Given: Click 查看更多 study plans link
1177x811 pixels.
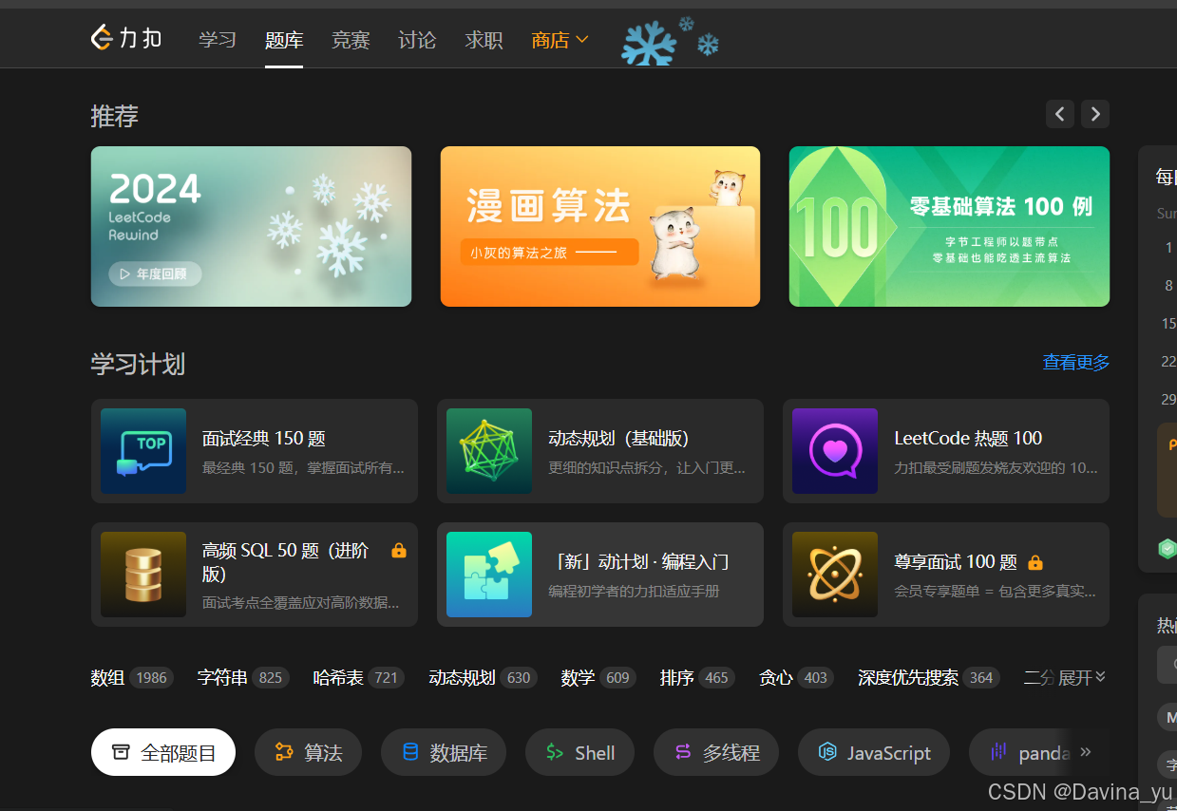Looking at the screenshot, I should click(1076, 362).
